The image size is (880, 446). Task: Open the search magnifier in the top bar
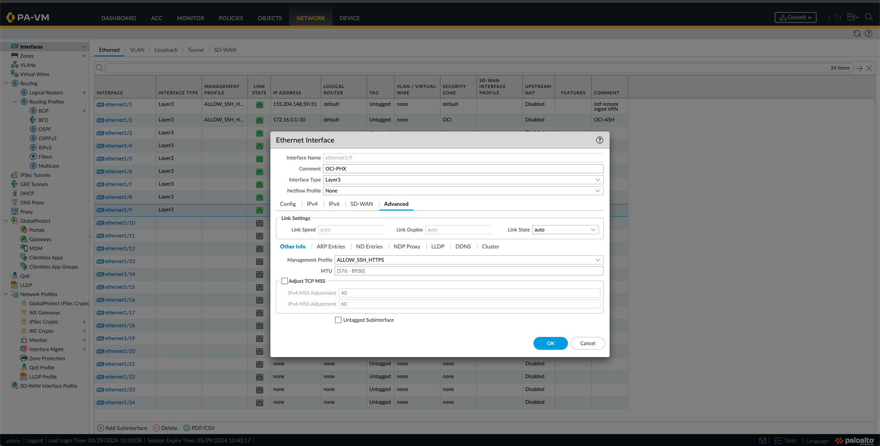tap(869, 17)
